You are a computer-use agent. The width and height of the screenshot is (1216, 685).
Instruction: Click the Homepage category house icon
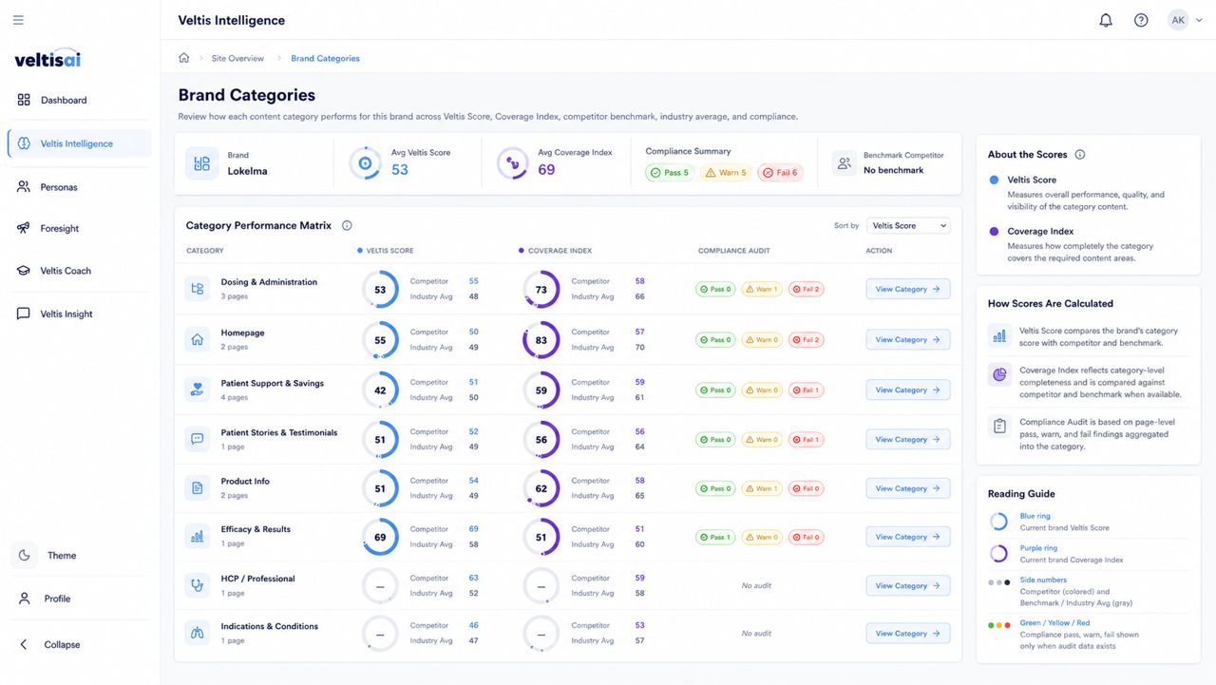click(198, 339)
